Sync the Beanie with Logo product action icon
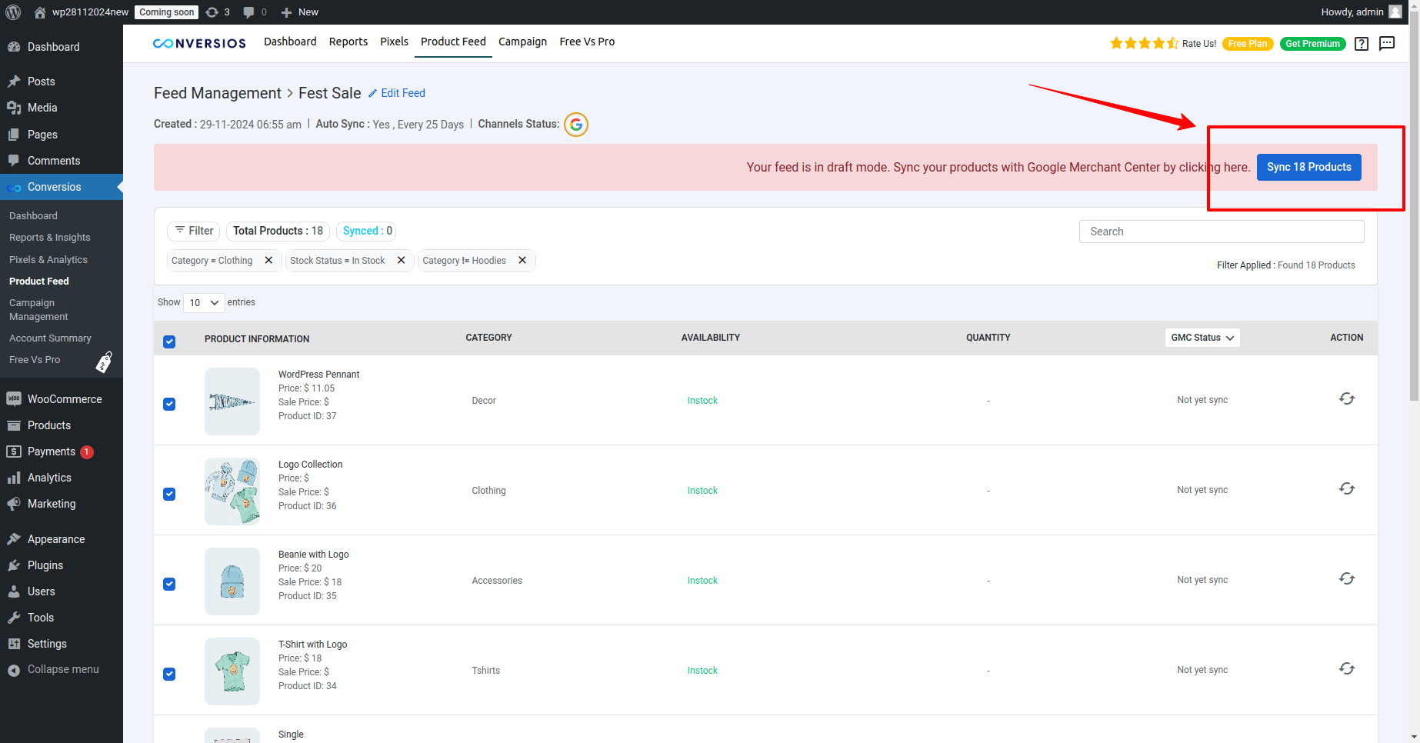 (x=1347, y=578)
